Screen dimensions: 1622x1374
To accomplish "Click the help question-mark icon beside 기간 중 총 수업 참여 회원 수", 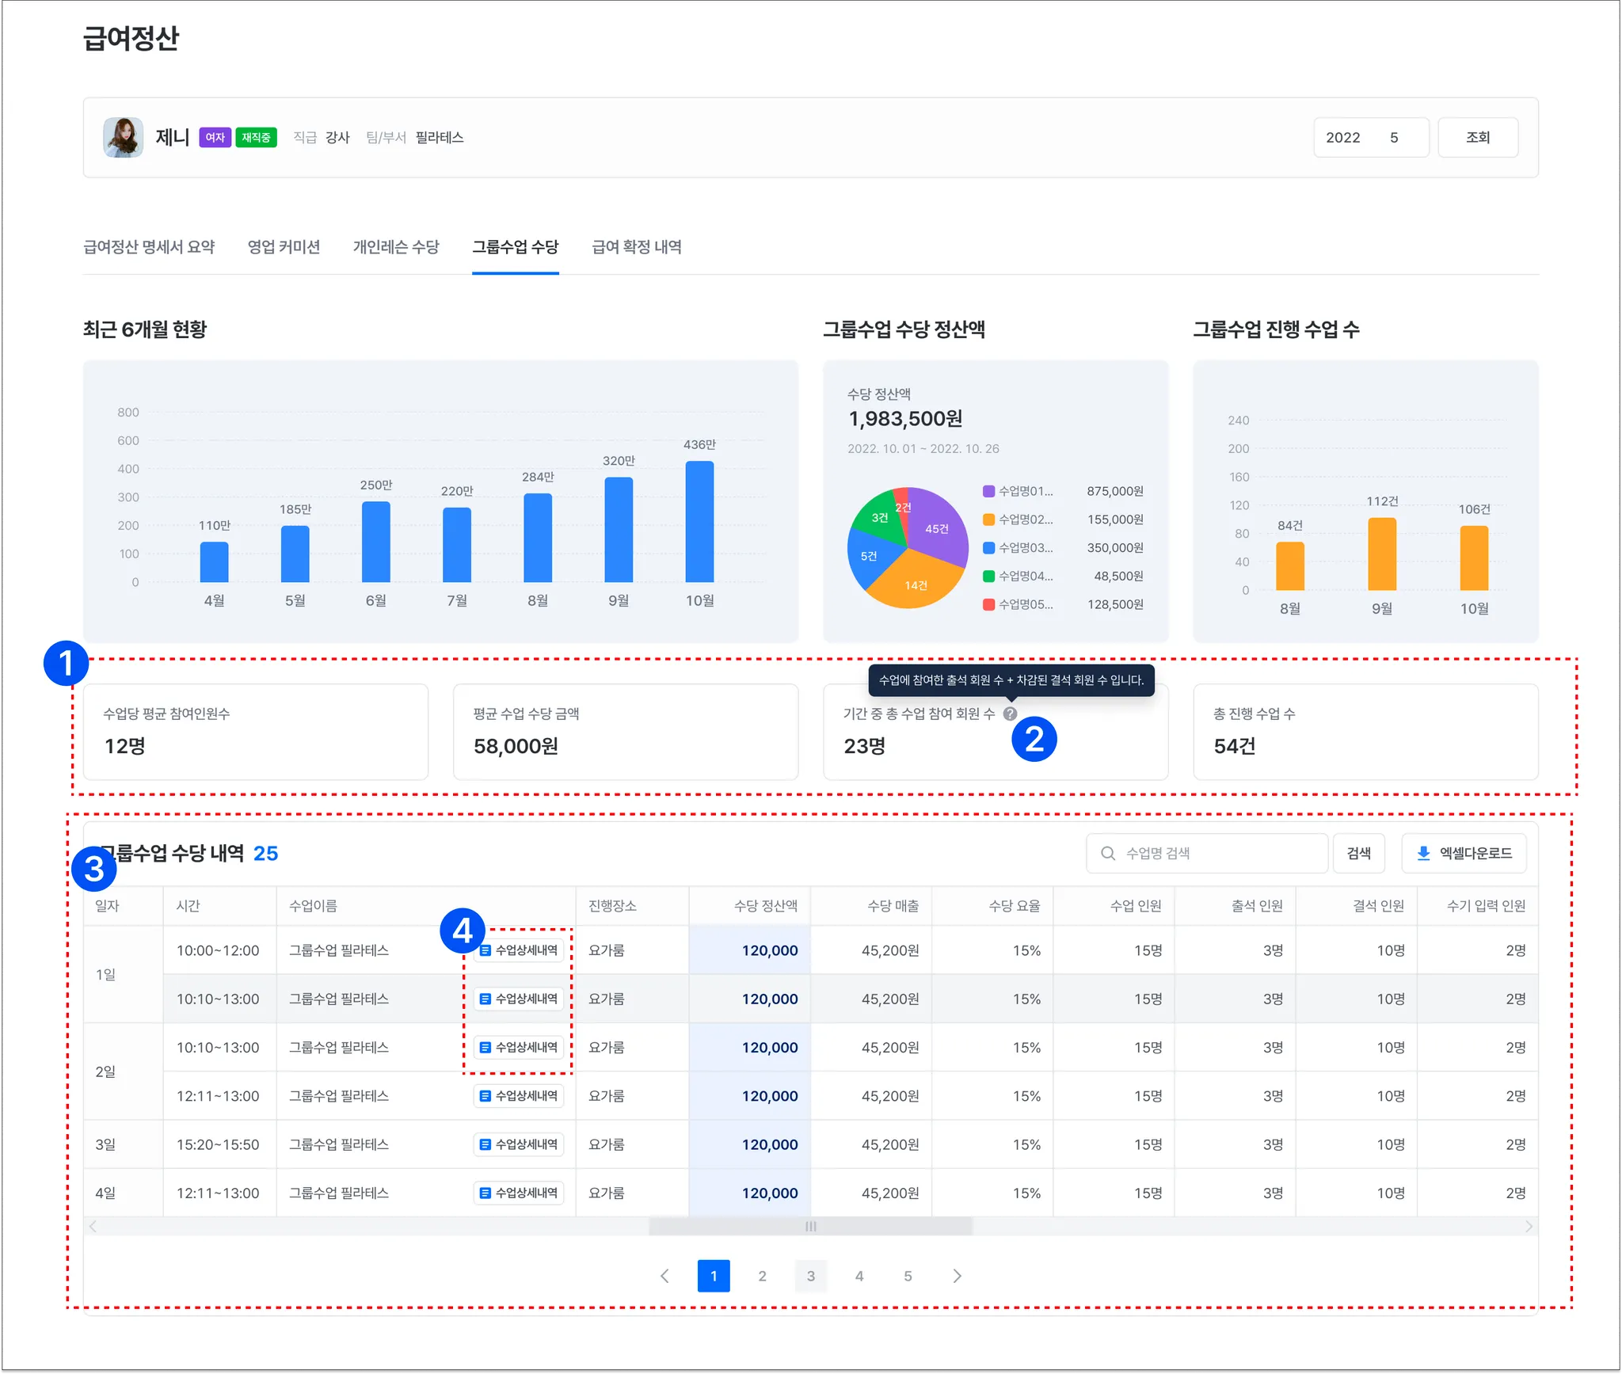I will (1010, 714).
